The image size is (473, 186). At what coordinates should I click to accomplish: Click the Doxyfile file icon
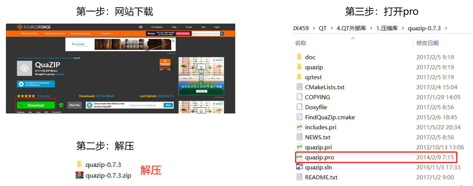tap(299, 107)
